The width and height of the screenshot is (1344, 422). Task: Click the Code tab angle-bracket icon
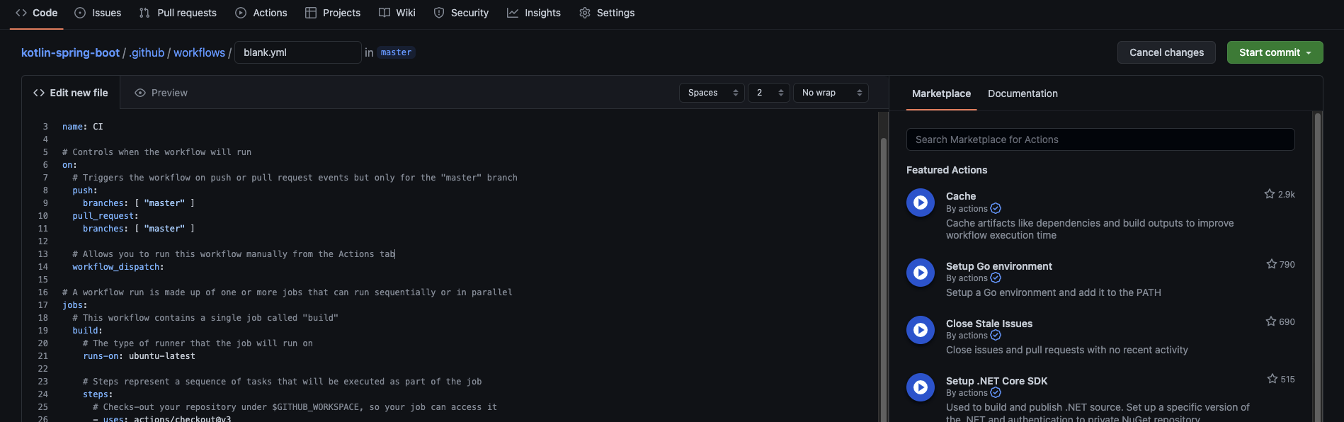[x=21, y=13]
